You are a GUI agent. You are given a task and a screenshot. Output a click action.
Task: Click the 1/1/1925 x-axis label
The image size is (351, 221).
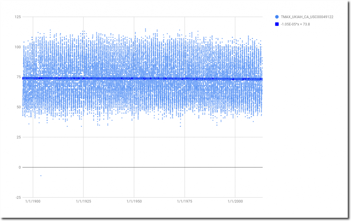(x=83, y=201)
